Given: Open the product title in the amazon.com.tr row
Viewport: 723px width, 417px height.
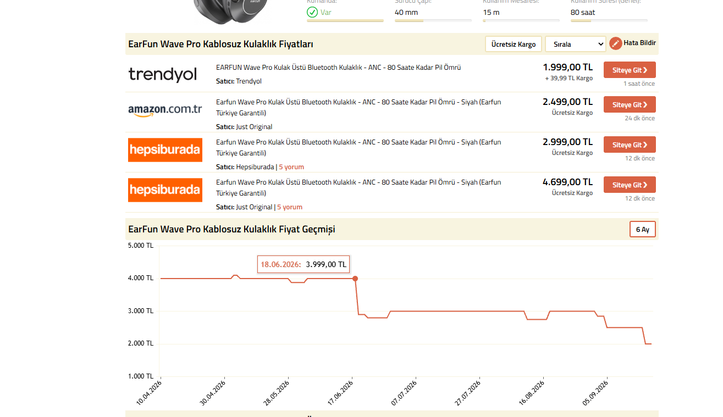Looking at the screenshot, I should tap(358, 108).
